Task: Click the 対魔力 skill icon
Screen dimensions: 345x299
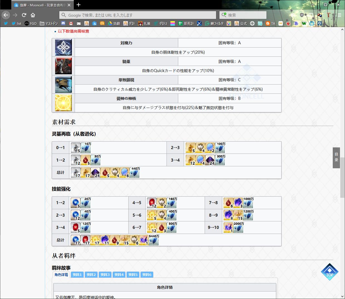Action: 63,47
